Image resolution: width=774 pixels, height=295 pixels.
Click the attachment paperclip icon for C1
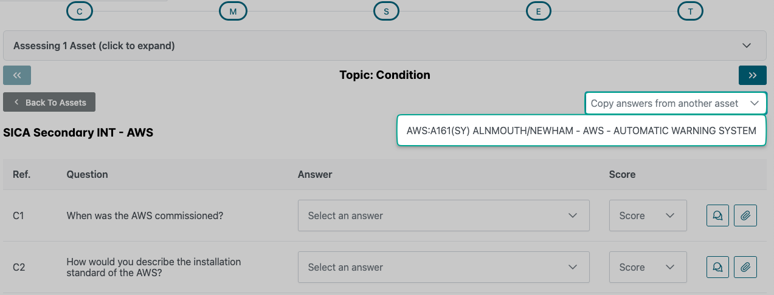point(745,215)
